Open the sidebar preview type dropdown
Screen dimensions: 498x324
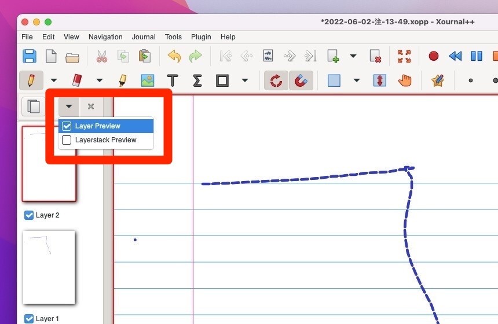click(69, 106)
